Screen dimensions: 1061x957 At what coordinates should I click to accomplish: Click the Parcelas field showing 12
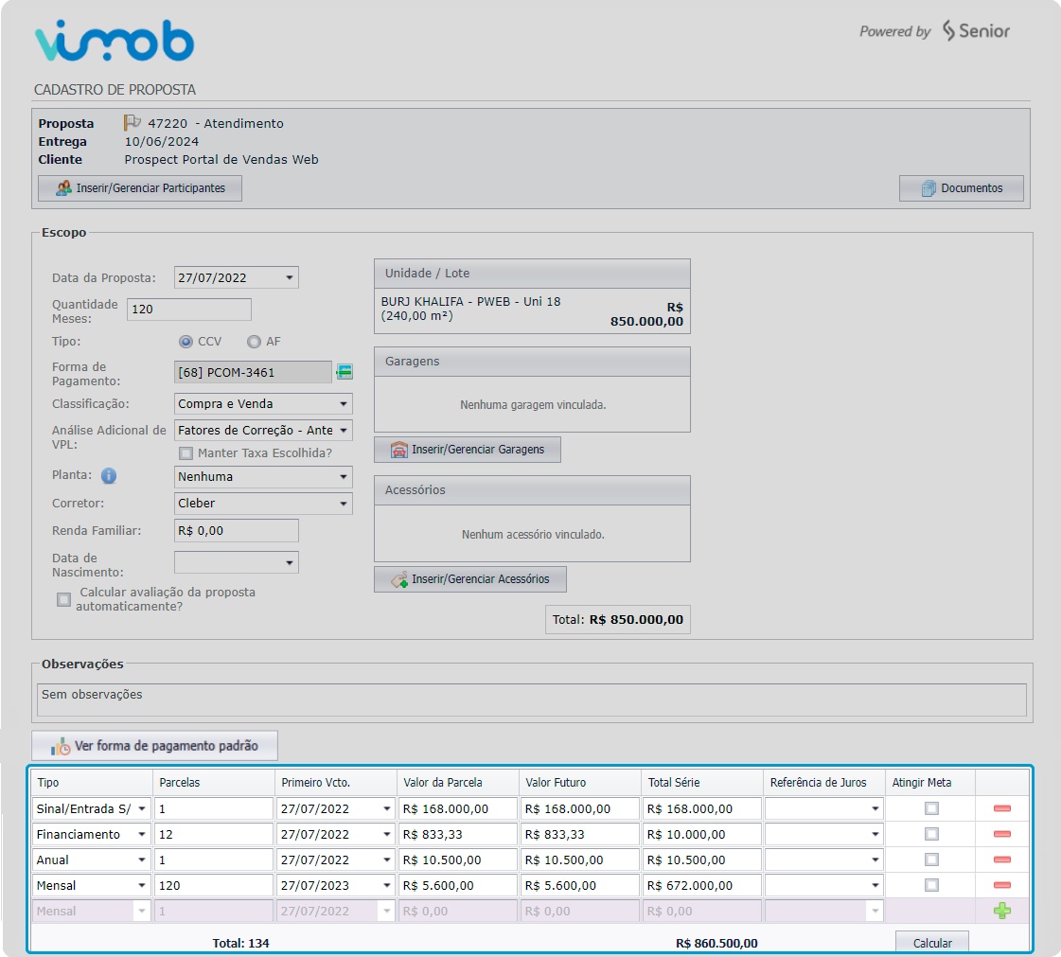[214, 835]
